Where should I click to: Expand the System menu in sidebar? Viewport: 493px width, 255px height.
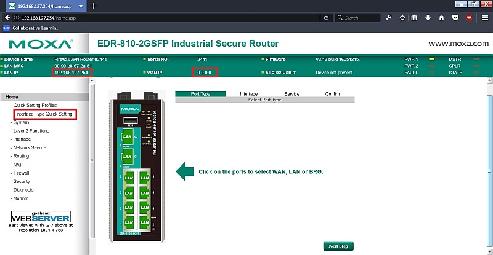[21, 122]
